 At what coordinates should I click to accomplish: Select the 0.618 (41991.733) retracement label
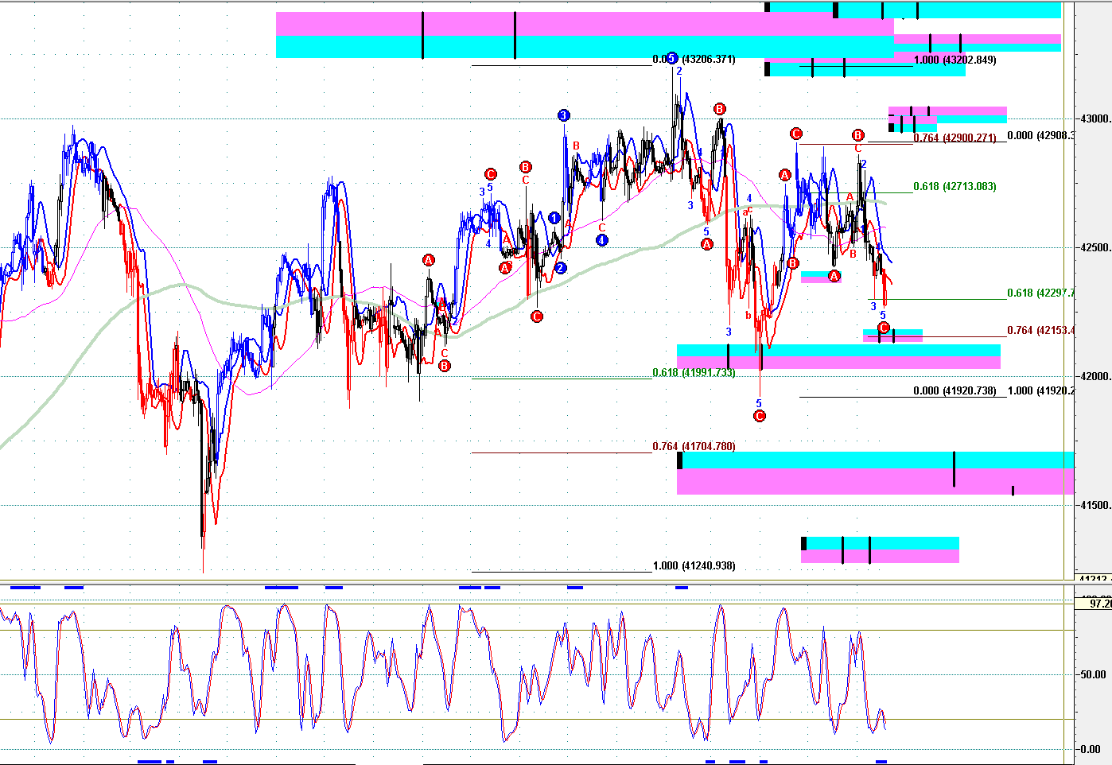click(694, 373)
